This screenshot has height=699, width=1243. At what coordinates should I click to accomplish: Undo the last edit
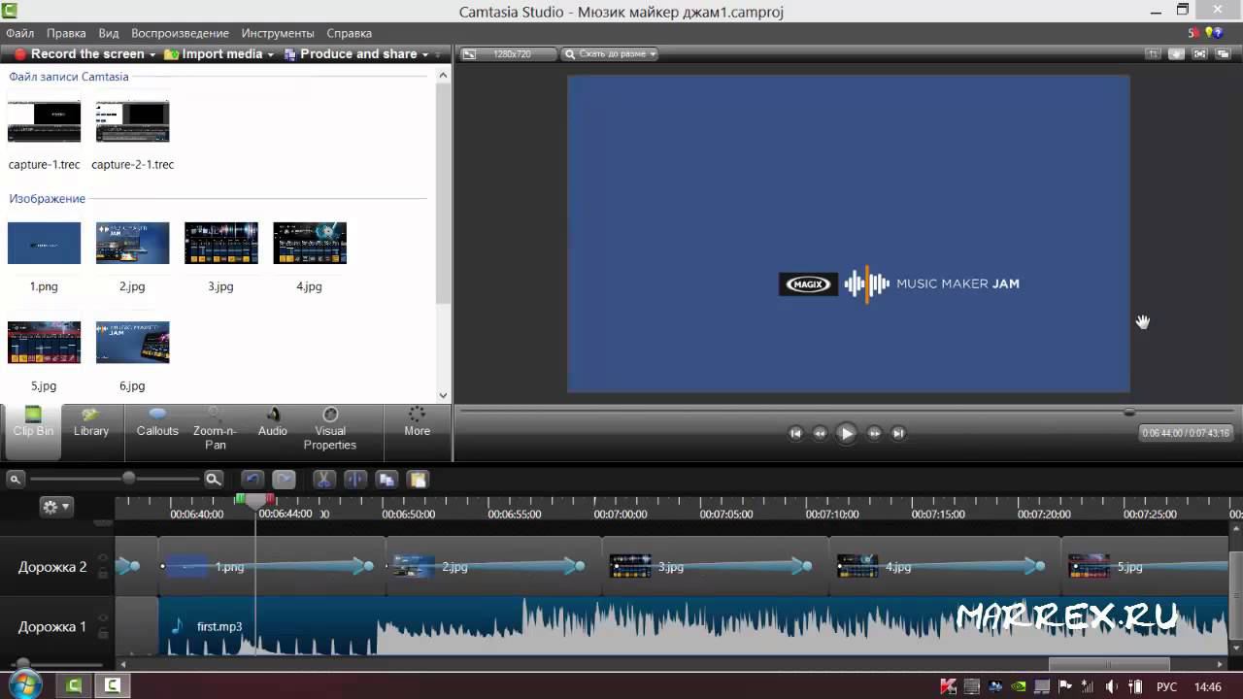(252, 480)
